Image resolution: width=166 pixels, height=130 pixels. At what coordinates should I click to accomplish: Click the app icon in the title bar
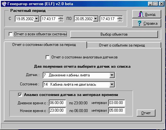(x=4, y=4)
